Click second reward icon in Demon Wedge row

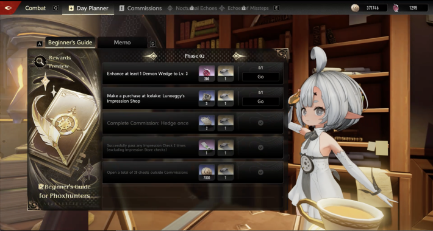226,74
